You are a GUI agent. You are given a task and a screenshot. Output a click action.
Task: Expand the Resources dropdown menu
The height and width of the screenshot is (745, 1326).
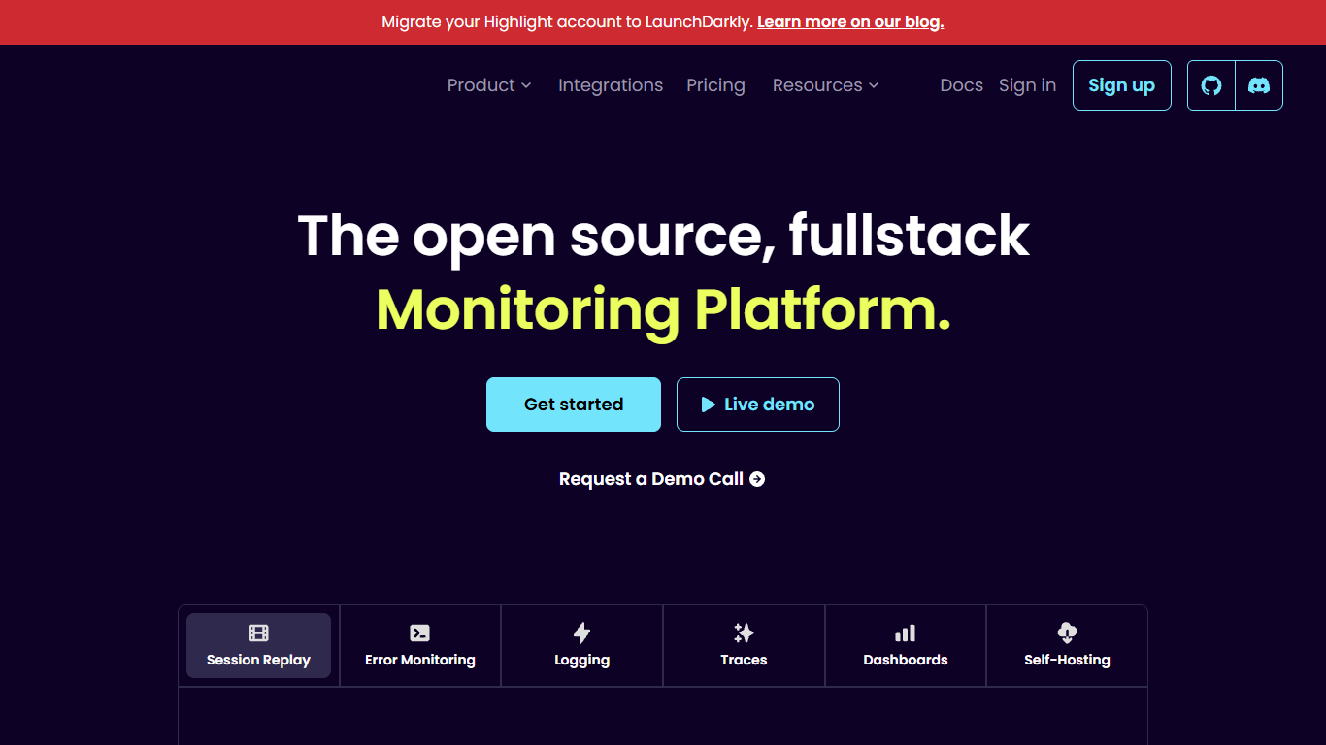coord(826,85)
